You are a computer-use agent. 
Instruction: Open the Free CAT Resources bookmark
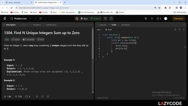tap(86, 12)
